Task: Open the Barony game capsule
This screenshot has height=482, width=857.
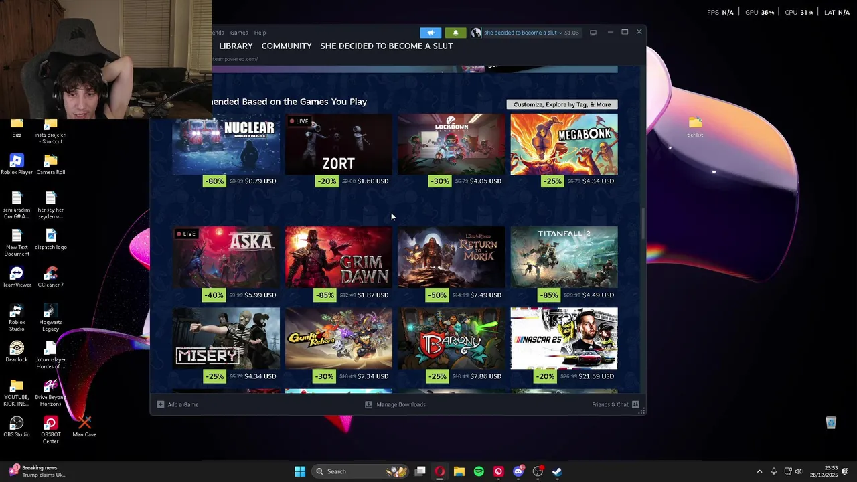Action: point(451,338)
